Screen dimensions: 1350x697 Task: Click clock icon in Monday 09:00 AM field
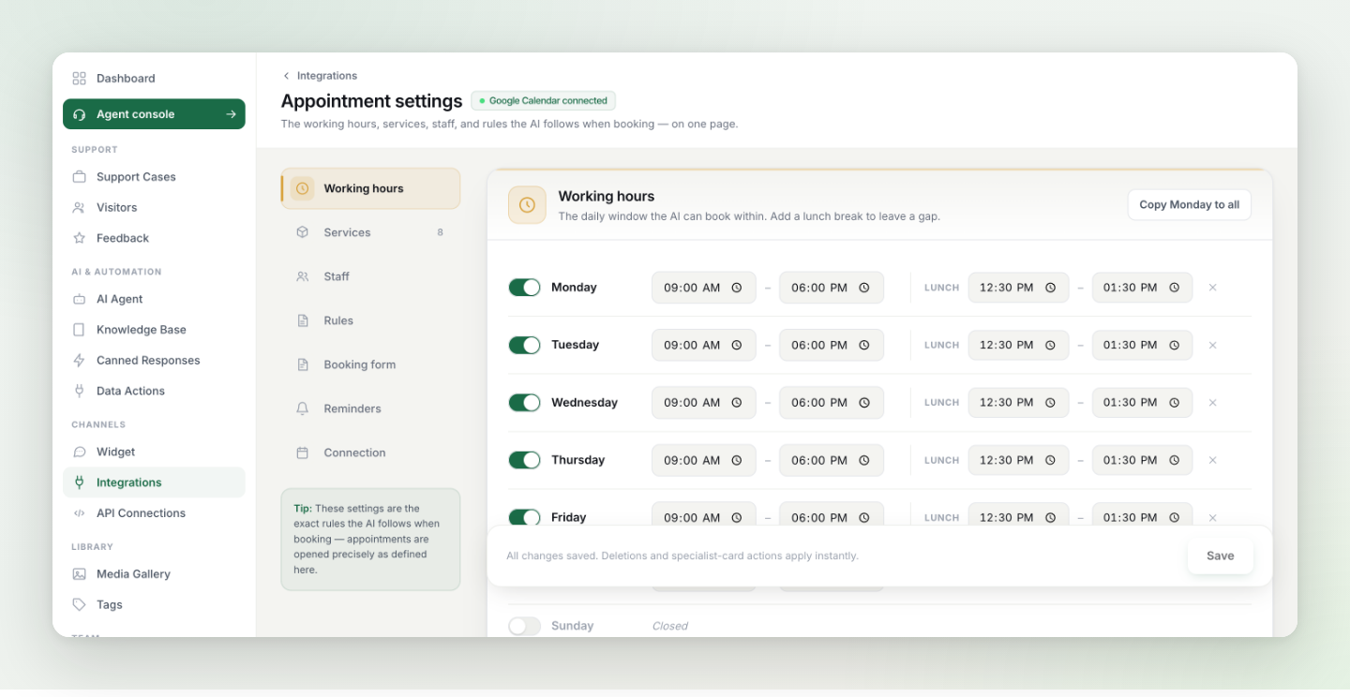[x=737, y=288]
